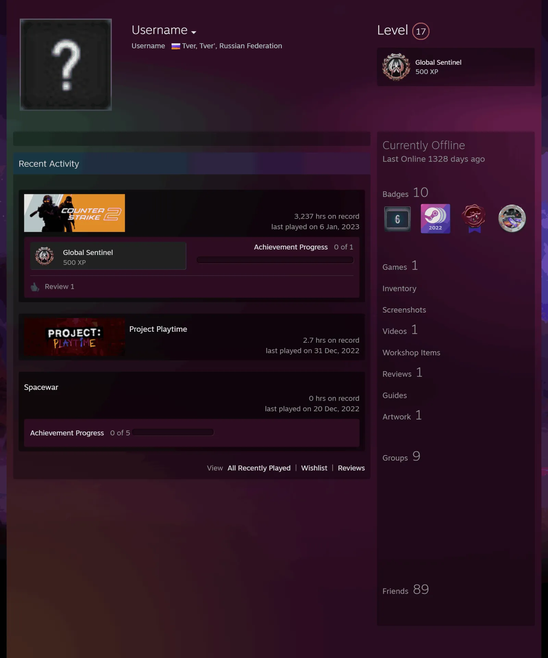Go to the Screenshots page

(x=404, y=310)
